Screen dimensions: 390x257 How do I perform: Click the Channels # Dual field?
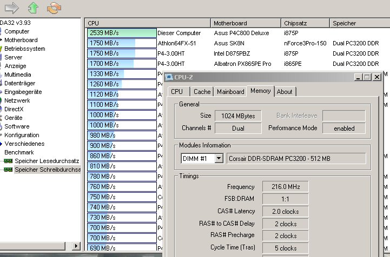click(238, 128)
